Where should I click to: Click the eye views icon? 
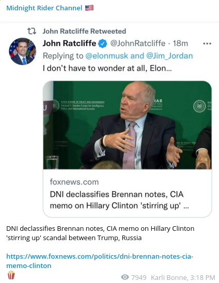[125, 277]
